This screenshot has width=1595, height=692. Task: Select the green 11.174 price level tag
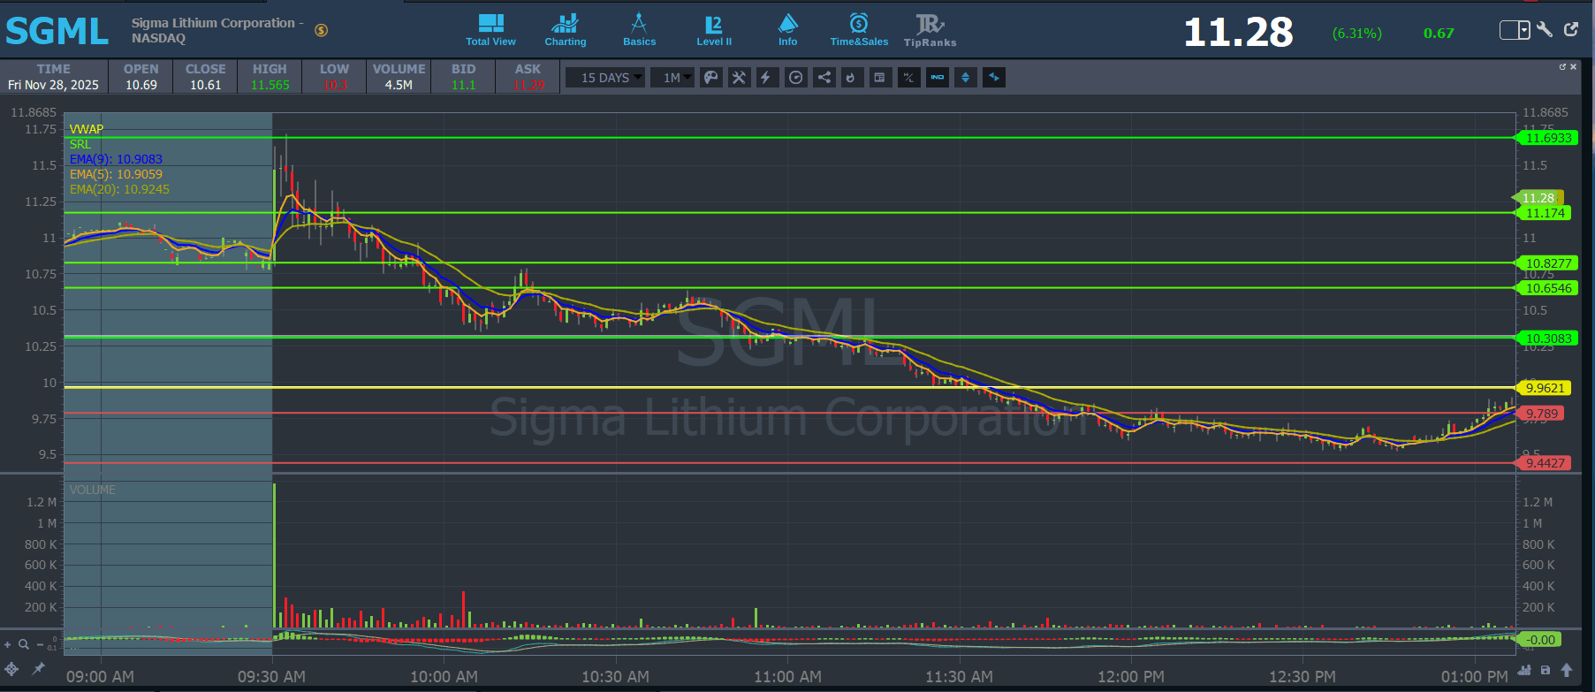[1546, 213]
